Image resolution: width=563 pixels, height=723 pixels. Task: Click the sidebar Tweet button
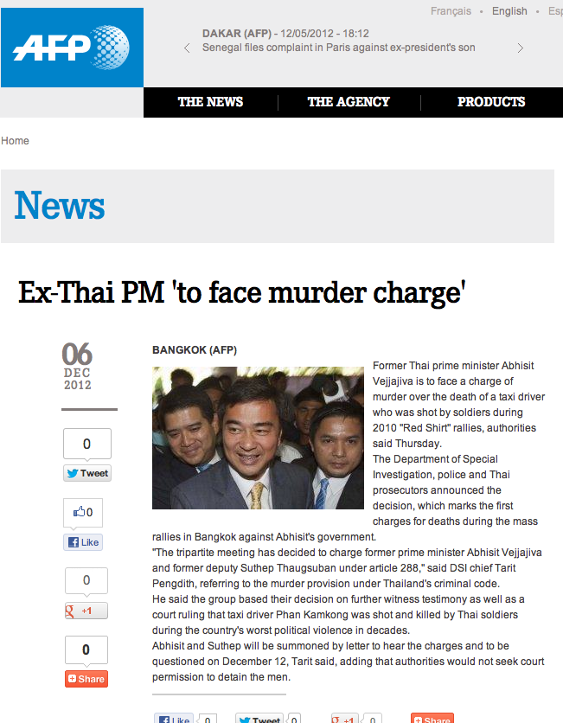click(87, 473)
